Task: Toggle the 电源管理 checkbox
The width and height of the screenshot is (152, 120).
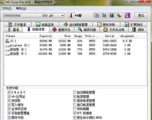Action: (x=74, y=96)
